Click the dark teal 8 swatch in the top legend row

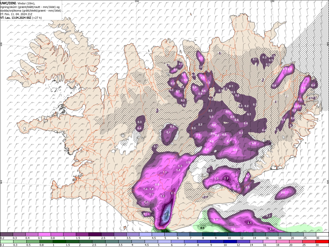click(209, 234)
